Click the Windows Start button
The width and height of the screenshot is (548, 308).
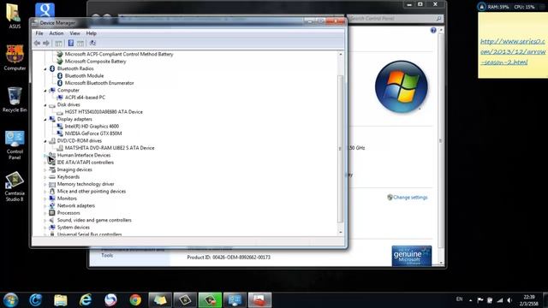point(10,300)
